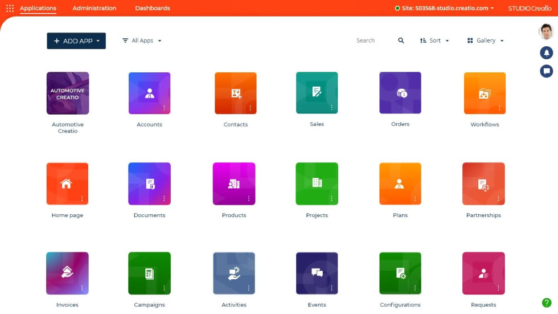Open the Invoices app tile
558x314 pixels.
tap(67, 273)
